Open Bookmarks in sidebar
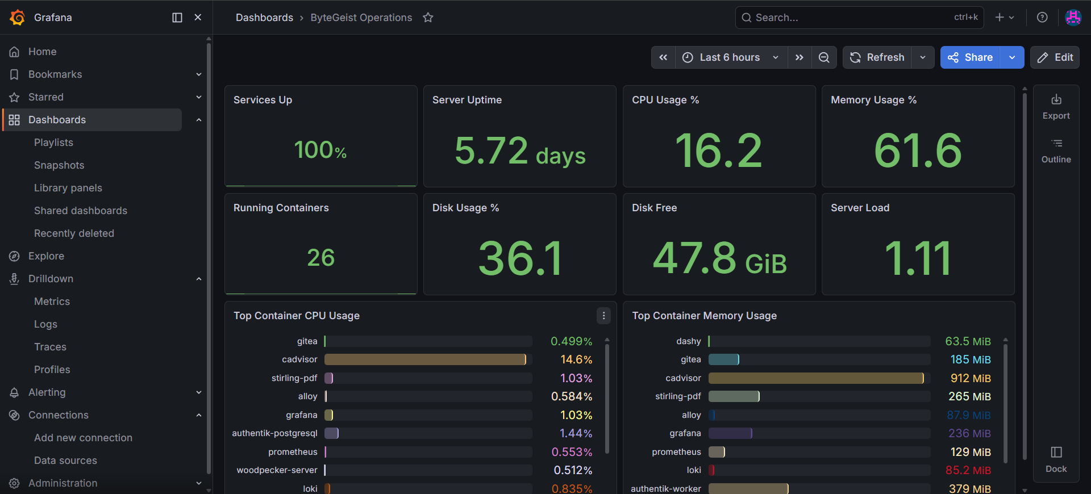 click(55, 74)
